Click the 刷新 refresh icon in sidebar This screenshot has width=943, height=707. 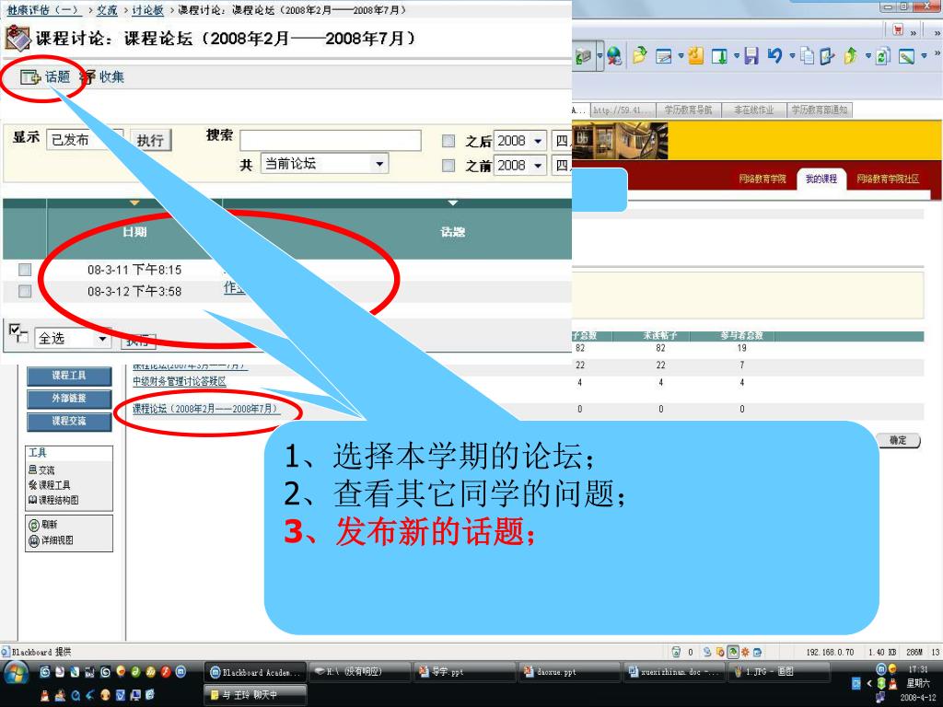click(34, 525)
